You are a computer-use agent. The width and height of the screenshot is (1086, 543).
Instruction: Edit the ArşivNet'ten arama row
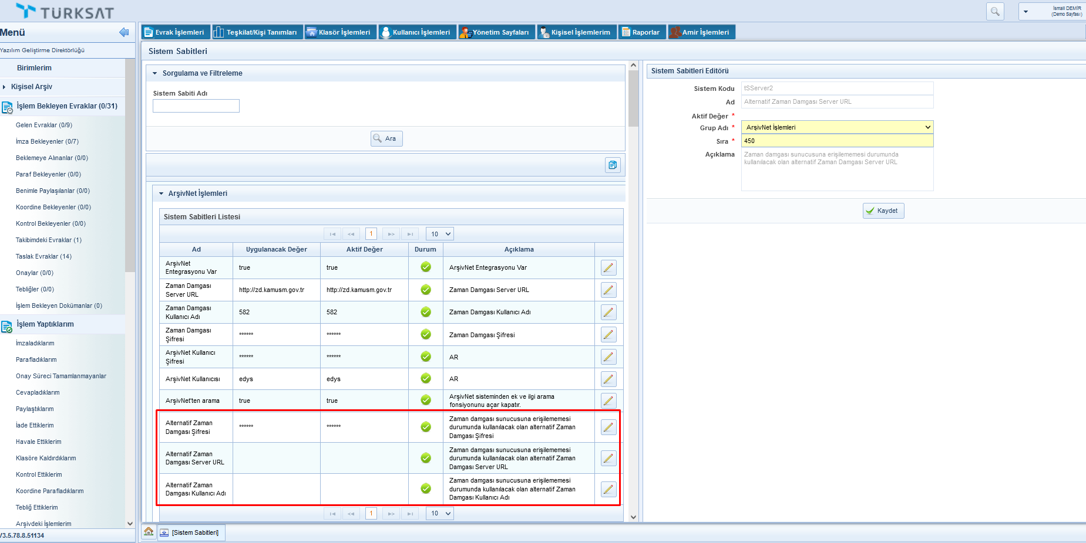(x=608, y=401)
